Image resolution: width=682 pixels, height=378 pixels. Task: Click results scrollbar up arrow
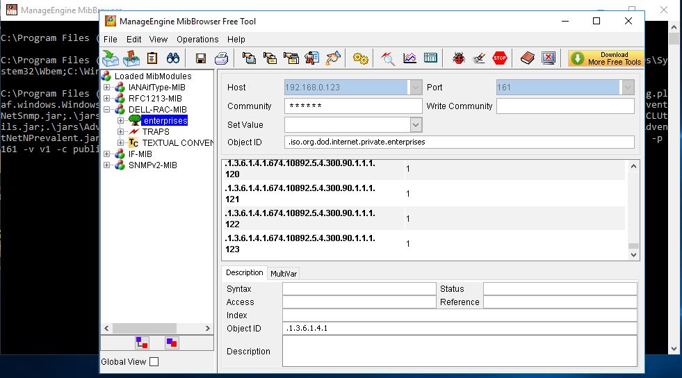[x=634, y=166]
